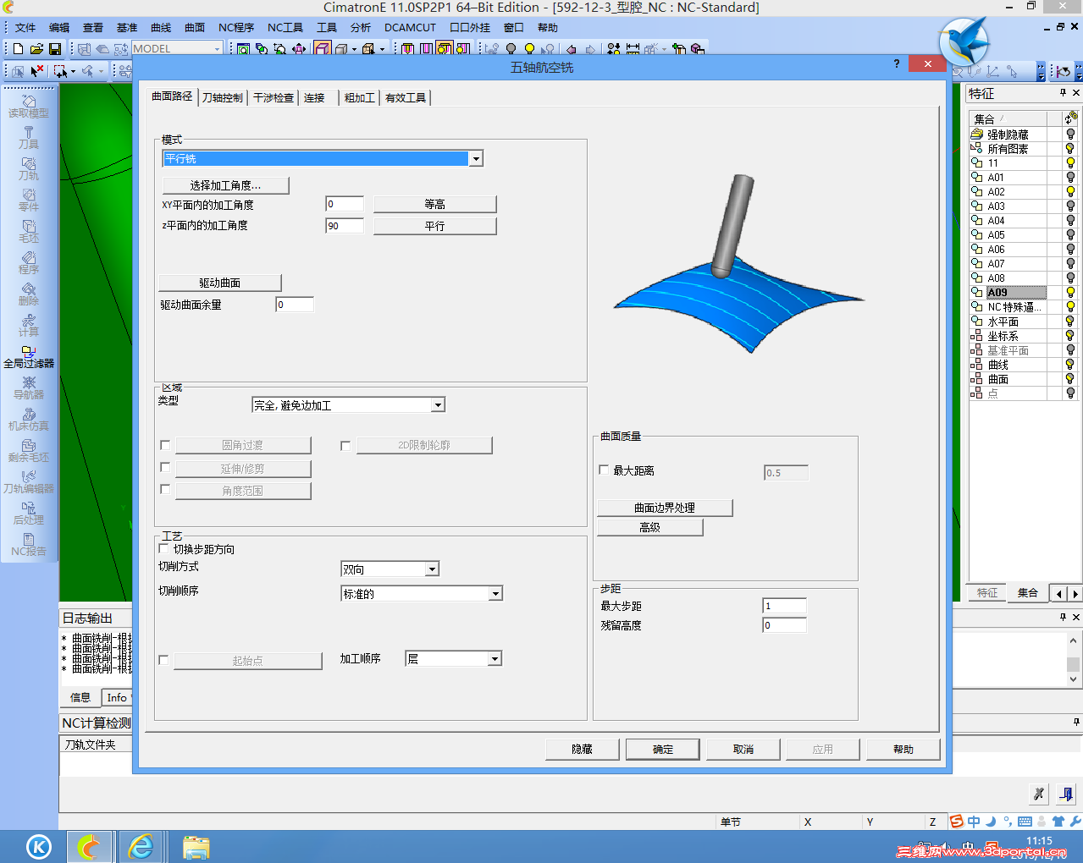Open the 毛坯 sidebar tool
The image size is (1083, 863).
click(x=29, y=232)
